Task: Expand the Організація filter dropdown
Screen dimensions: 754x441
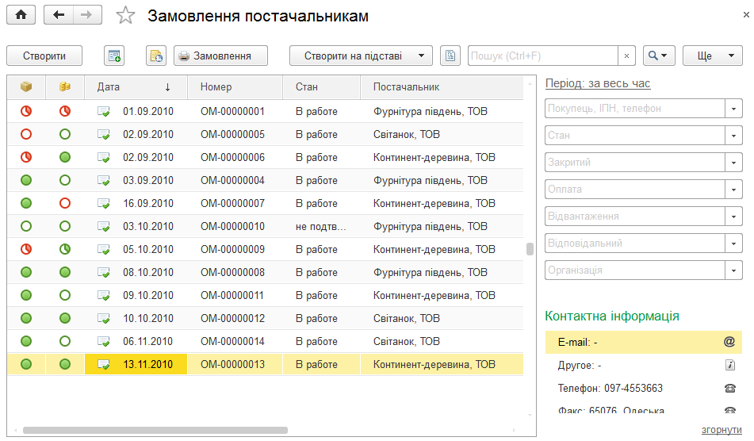Action: tap(734, 270)
